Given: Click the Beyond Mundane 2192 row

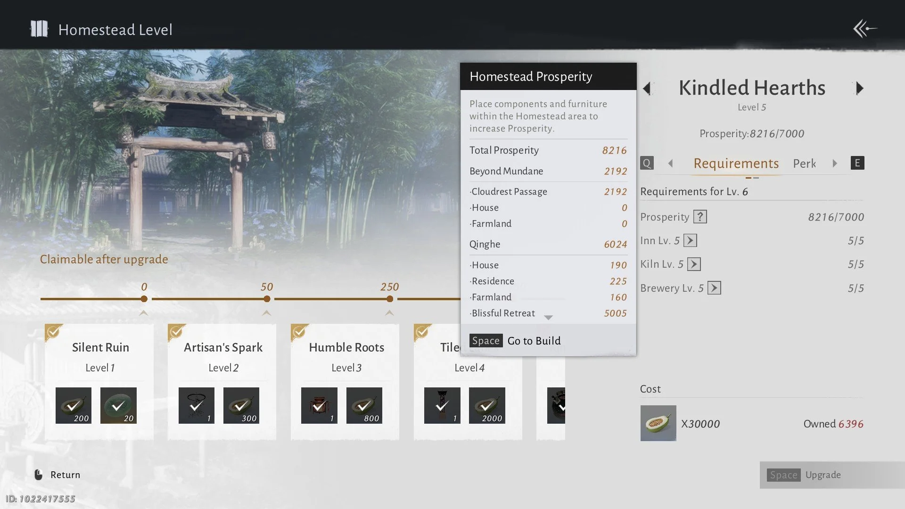Looking at the screenshot, I should 548,171.
